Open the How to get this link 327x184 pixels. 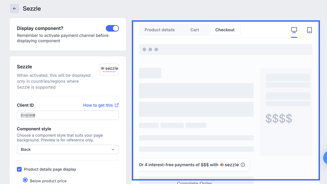(98, 105)
